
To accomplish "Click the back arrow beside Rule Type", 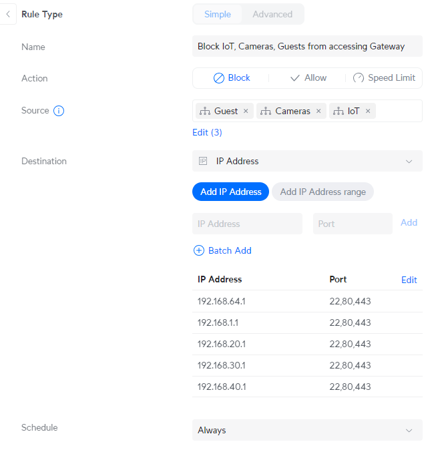I will click(7, 14).
